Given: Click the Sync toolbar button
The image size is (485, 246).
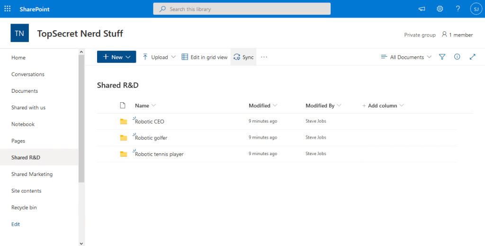Looking at the screenshot, I should tap(243, 57).
